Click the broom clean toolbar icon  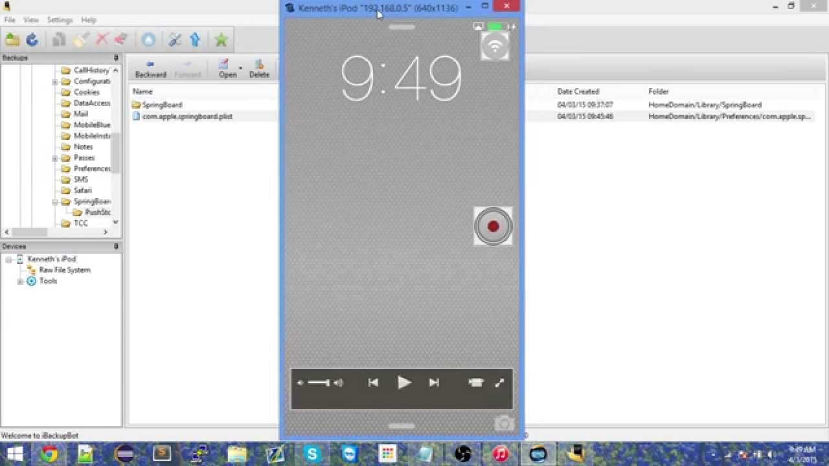point(80,40)
